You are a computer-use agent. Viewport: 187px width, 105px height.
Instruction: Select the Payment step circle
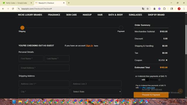(121, 28)
